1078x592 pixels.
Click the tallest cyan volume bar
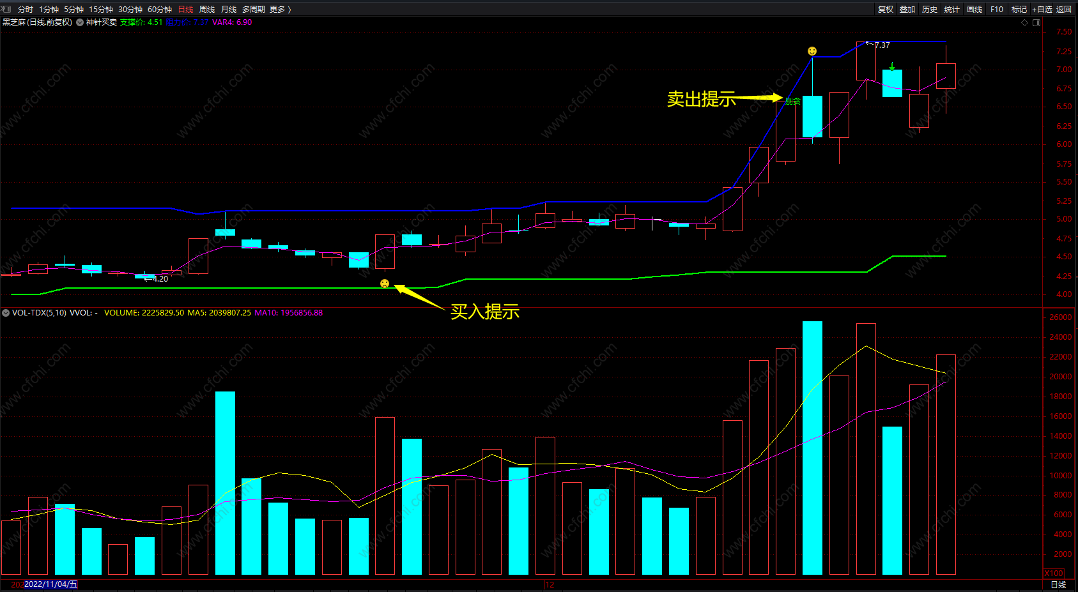tap(812, 448)
